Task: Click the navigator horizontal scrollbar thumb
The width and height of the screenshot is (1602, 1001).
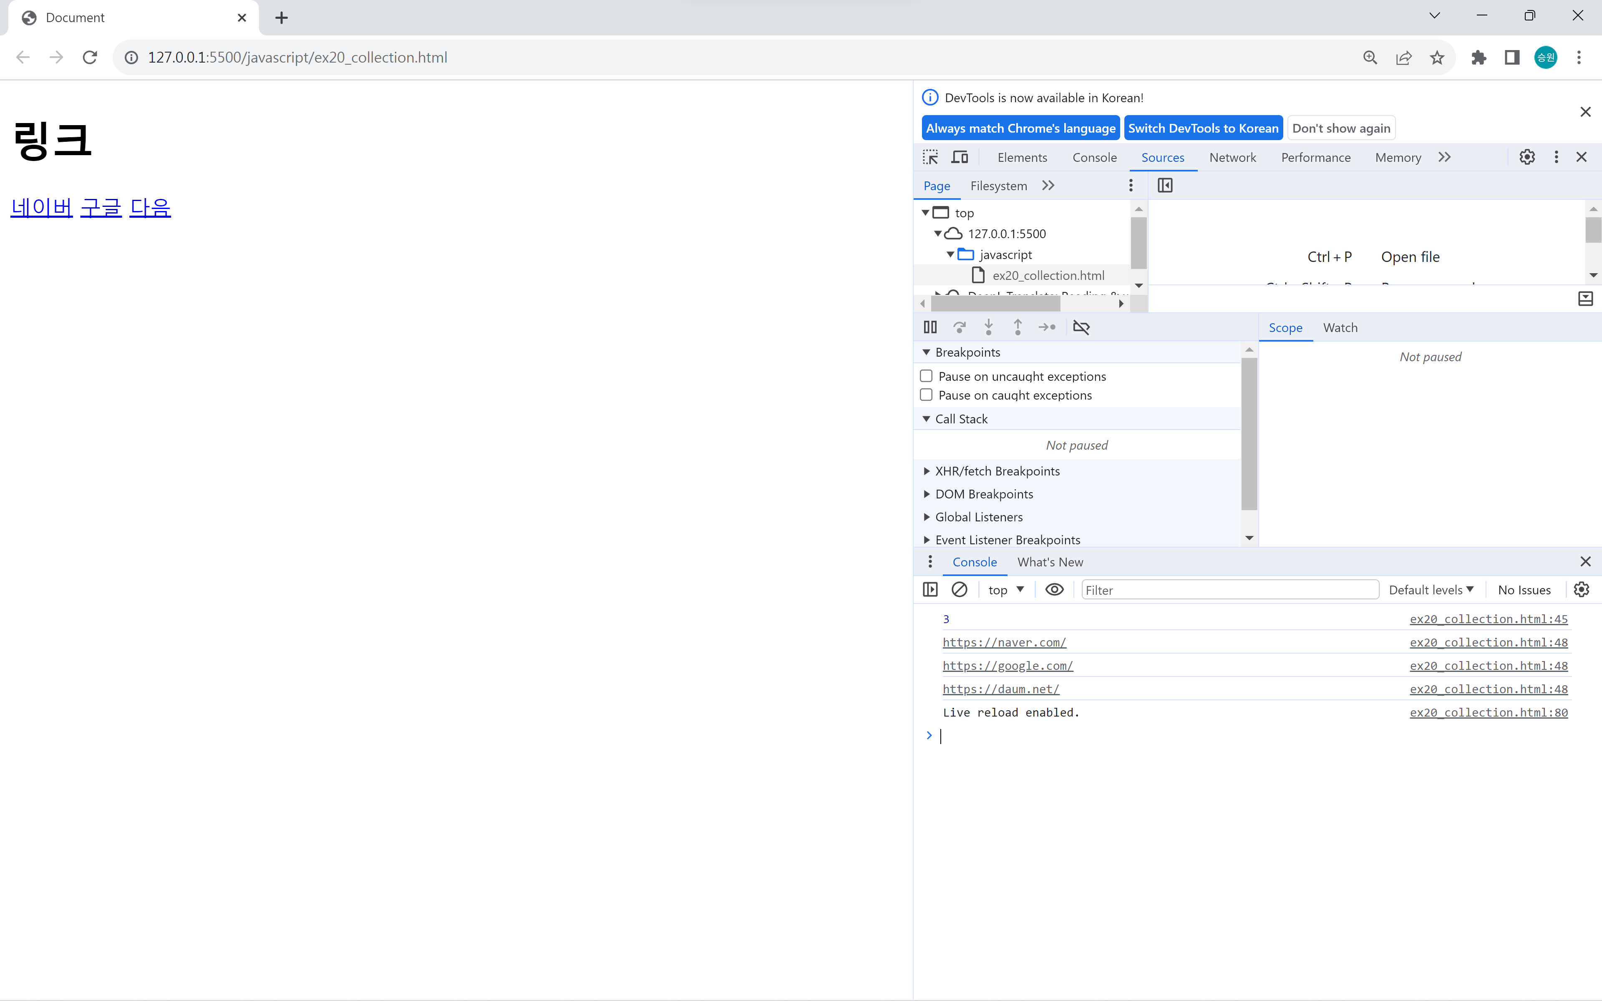Action: point(995,304)
